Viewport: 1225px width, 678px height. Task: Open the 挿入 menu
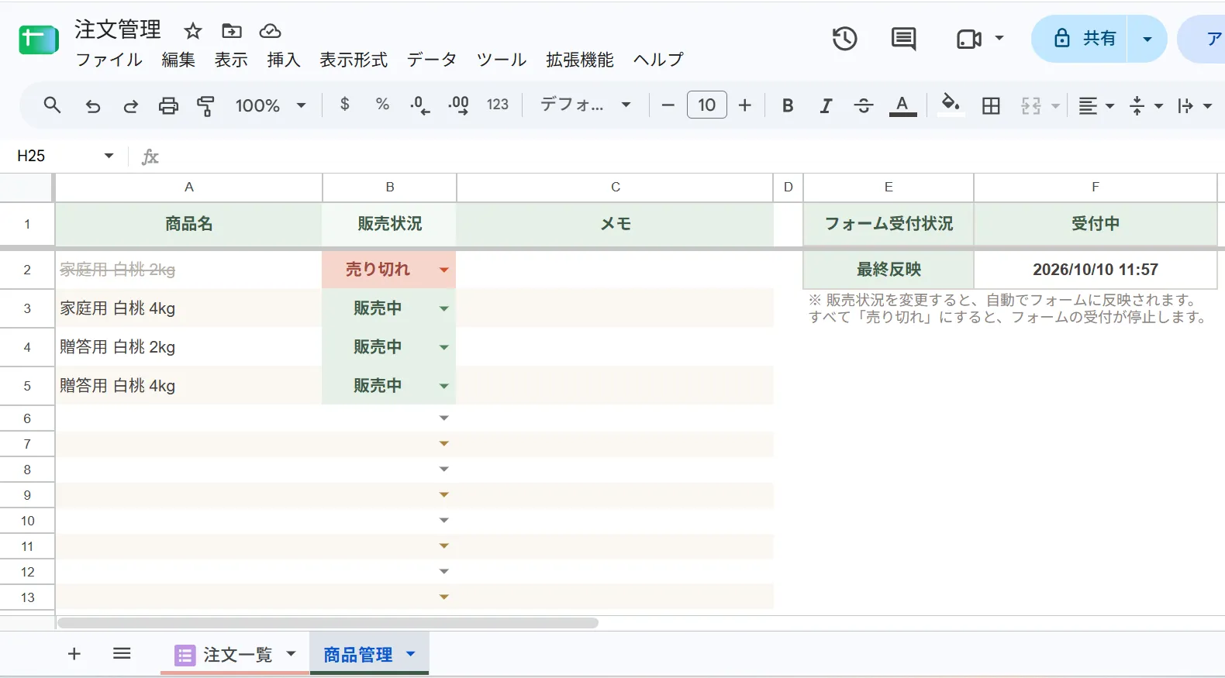284,60
